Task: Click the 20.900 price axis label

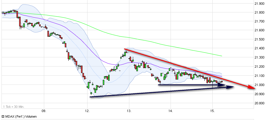Action: click(260, 94)
